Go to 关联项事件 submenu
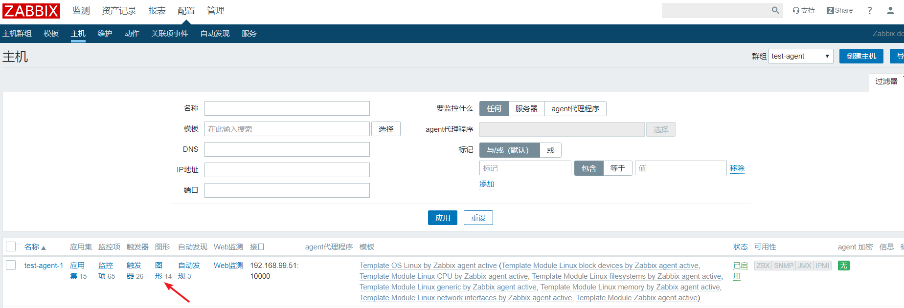 click(169, 34)
